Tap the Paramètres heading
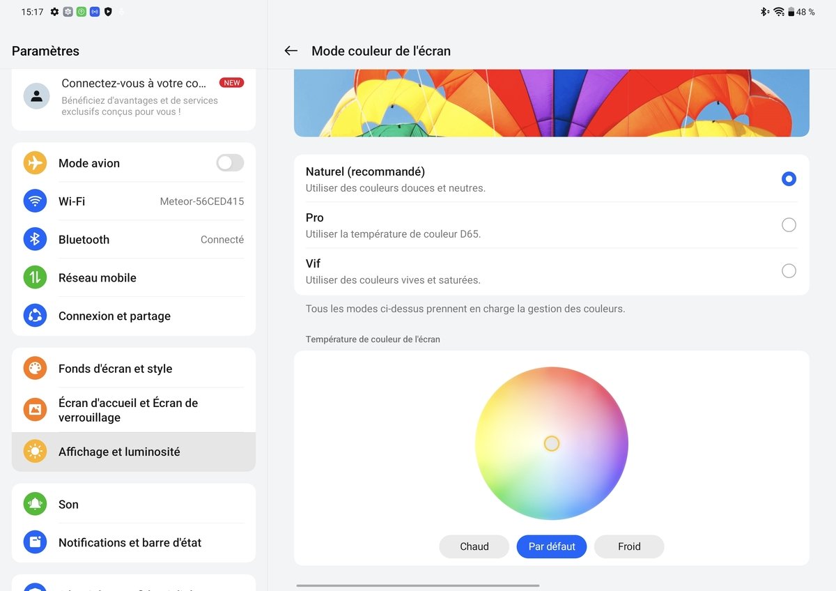836x591 pixels. 46,51
